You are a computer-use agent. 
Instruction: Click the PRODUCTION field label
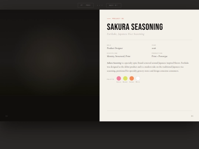pyautogui.click(x=157, y=53)
